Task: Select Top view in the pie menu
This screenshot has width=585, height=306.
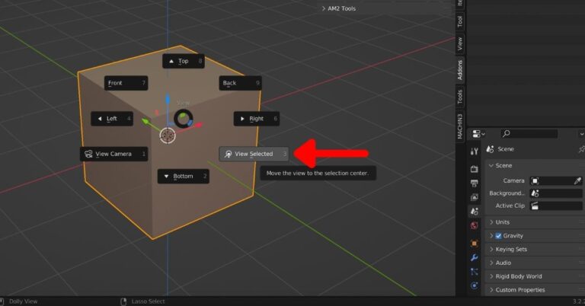Action: [x=183, y=61]
